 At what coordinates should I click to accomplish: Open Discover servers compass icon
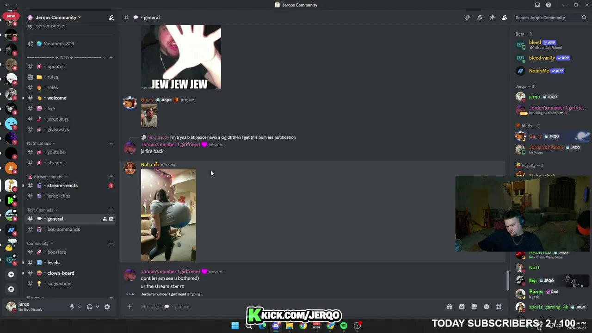(x=11, y=289)
